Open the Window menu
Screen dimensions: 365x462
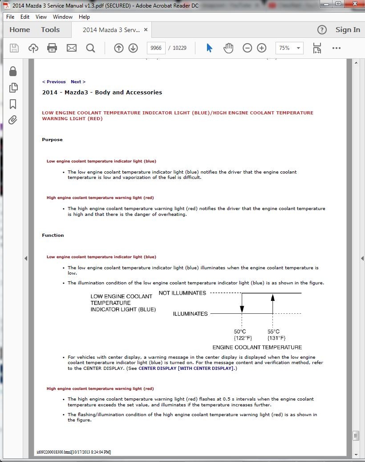[x=63, y=17]
